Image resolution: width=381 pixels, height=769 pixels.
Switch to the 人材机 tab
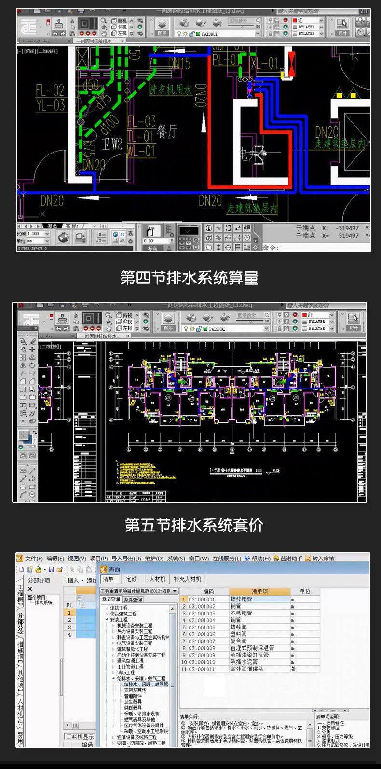click(157, 579)
